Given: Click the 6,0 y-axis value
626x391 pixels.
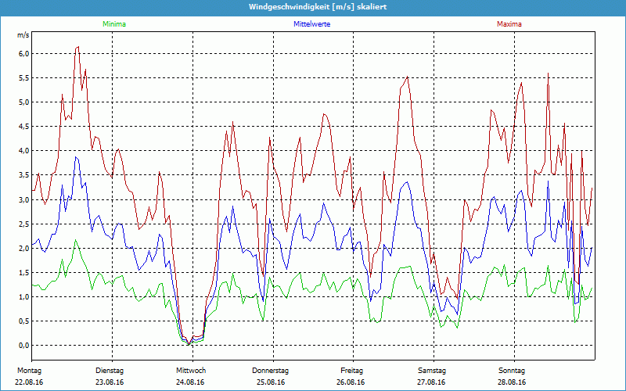Looking at the screenshot, I should pos(24,53).
